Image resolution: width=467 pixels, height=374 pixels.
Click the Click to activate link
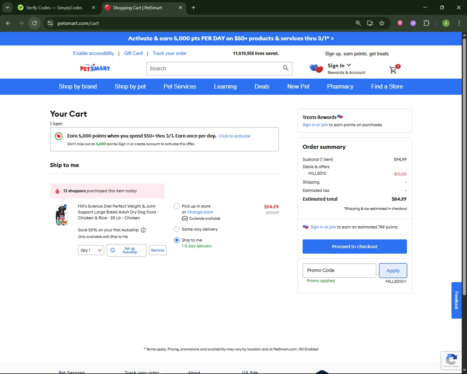234,136
